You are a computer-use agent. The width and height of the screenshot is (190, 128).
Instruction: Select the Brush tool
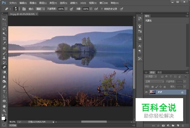point(4,53)
